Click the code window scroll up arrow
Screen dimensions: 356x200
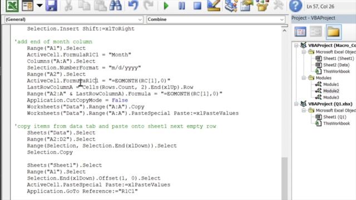(284, 31)
